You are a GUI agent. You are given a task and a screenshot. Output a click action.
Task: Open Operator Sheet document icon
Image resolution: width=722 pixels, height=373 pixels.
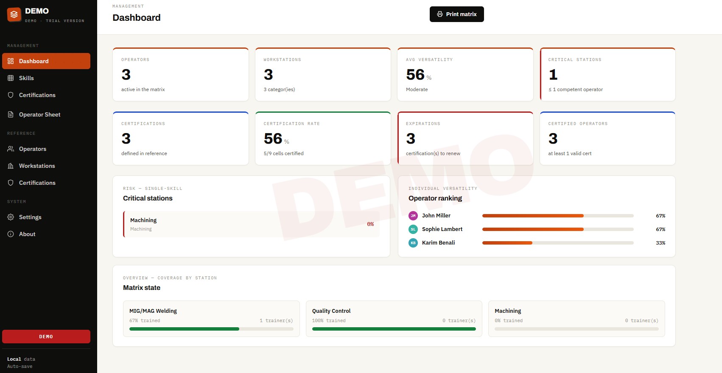coord(11,114)
